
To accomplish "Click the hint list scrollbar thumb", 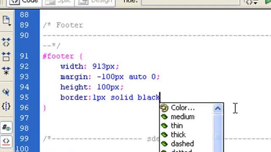I will [218, 133].
